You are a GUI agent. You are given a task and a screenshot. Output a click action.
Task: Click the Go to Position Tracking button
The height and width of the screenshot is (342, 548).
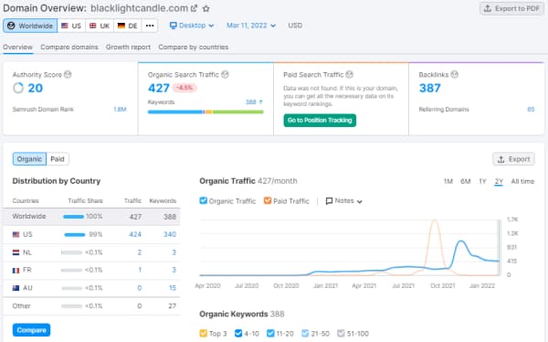click(x=320, y=121)
